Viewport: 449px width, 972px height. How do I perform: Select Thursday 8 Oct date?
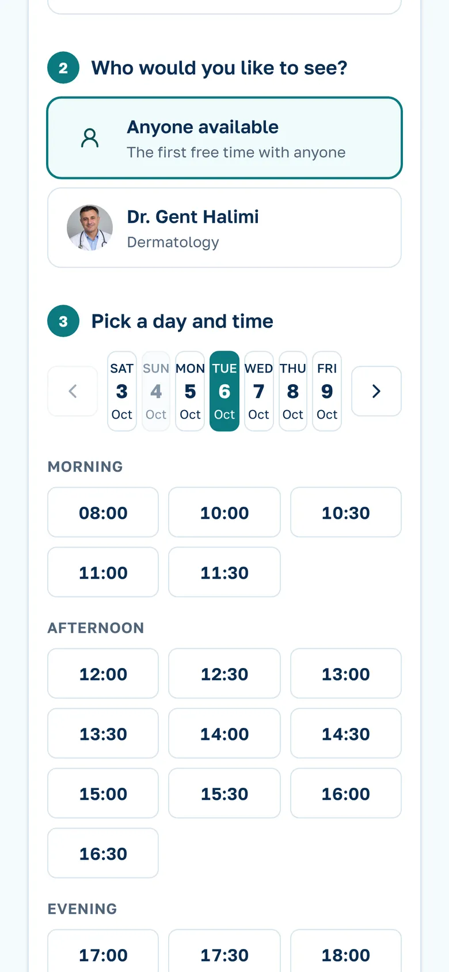(293, 391)
